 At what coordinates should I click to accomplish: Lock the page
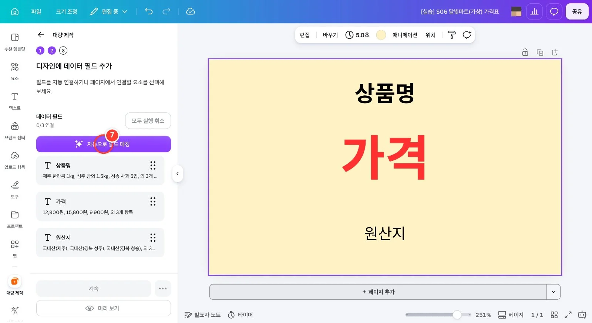525,52
